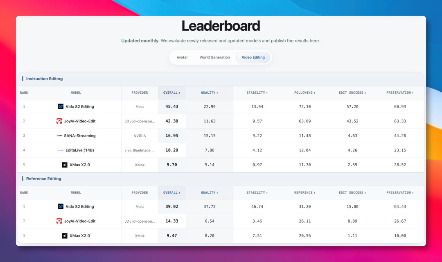Viewport: 442px width, 262px height.
Task: Click the Instruction Editing section heading
Action: click(44, 79)
